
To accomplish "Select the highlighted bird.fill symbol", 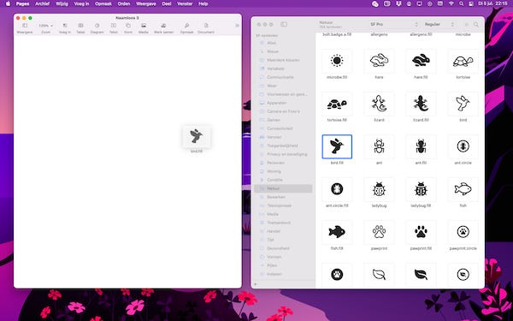I will pos(337,146).
